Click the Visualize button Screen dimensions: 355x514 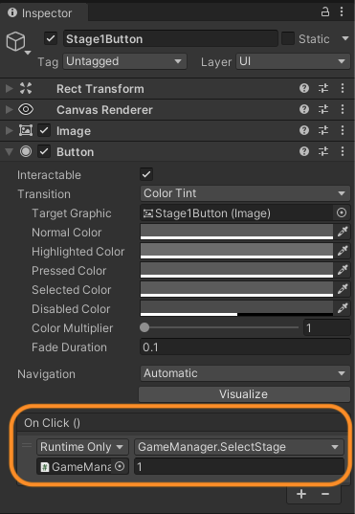244,394
